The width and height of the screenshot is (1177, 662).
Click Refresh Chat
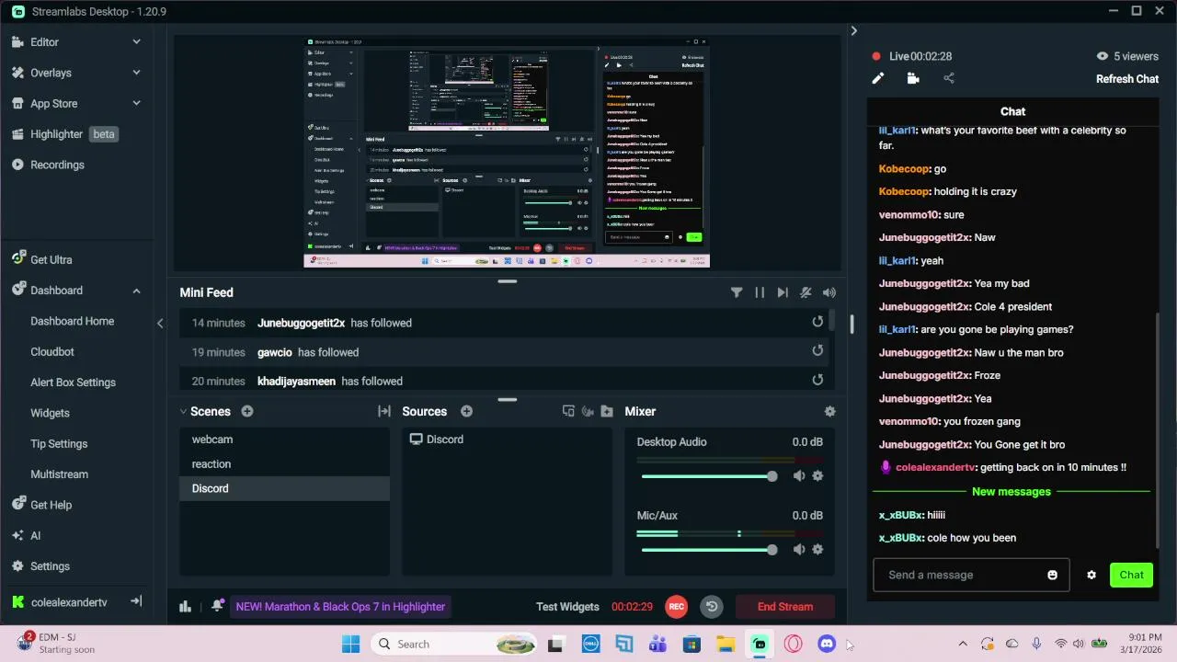point(1127,79)
